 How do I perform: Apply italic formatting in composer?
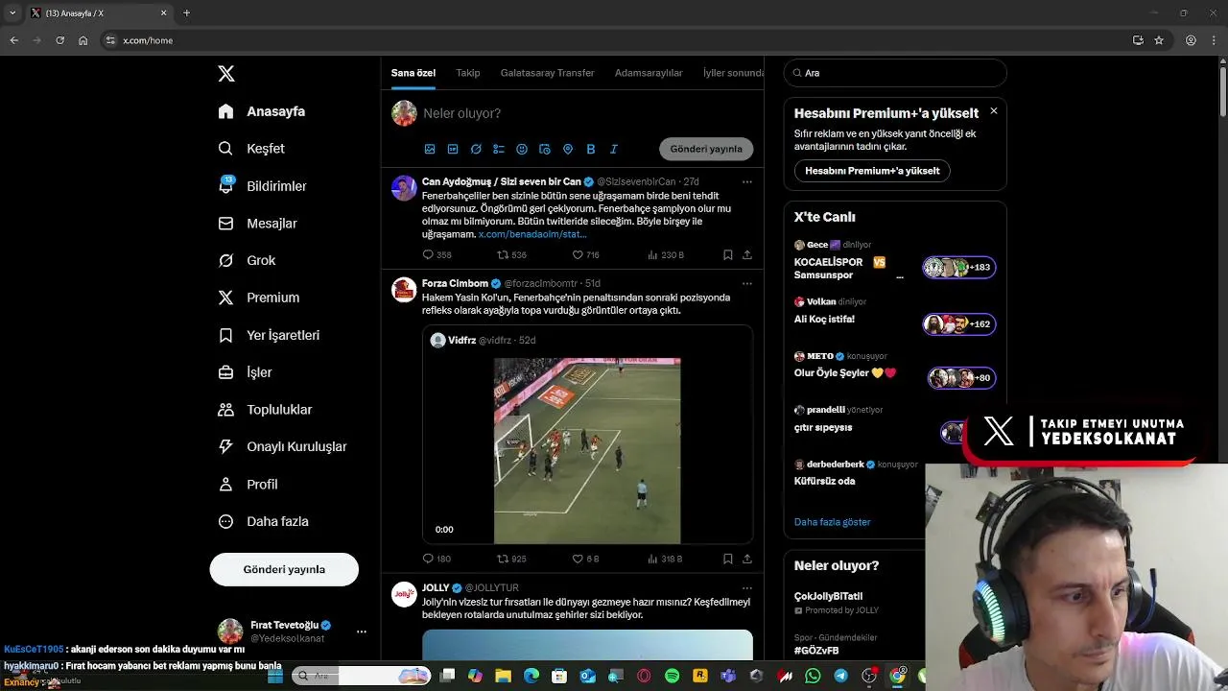pos(614,149)
